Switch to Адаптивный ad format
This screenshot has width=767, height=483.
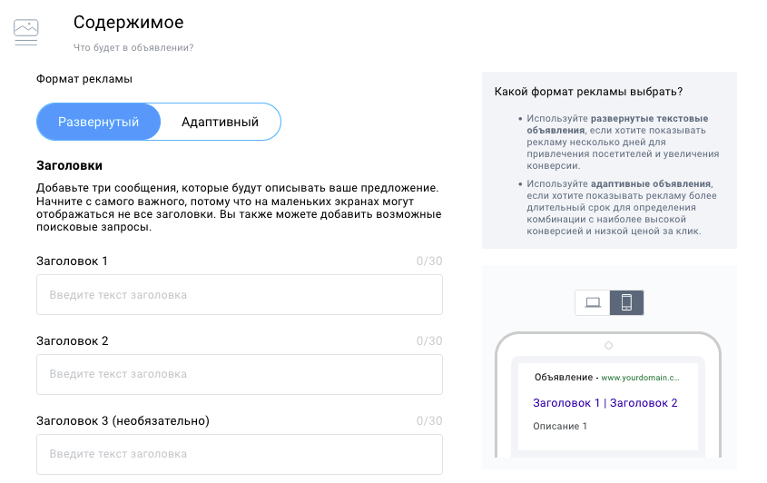[x=221, y=122]
